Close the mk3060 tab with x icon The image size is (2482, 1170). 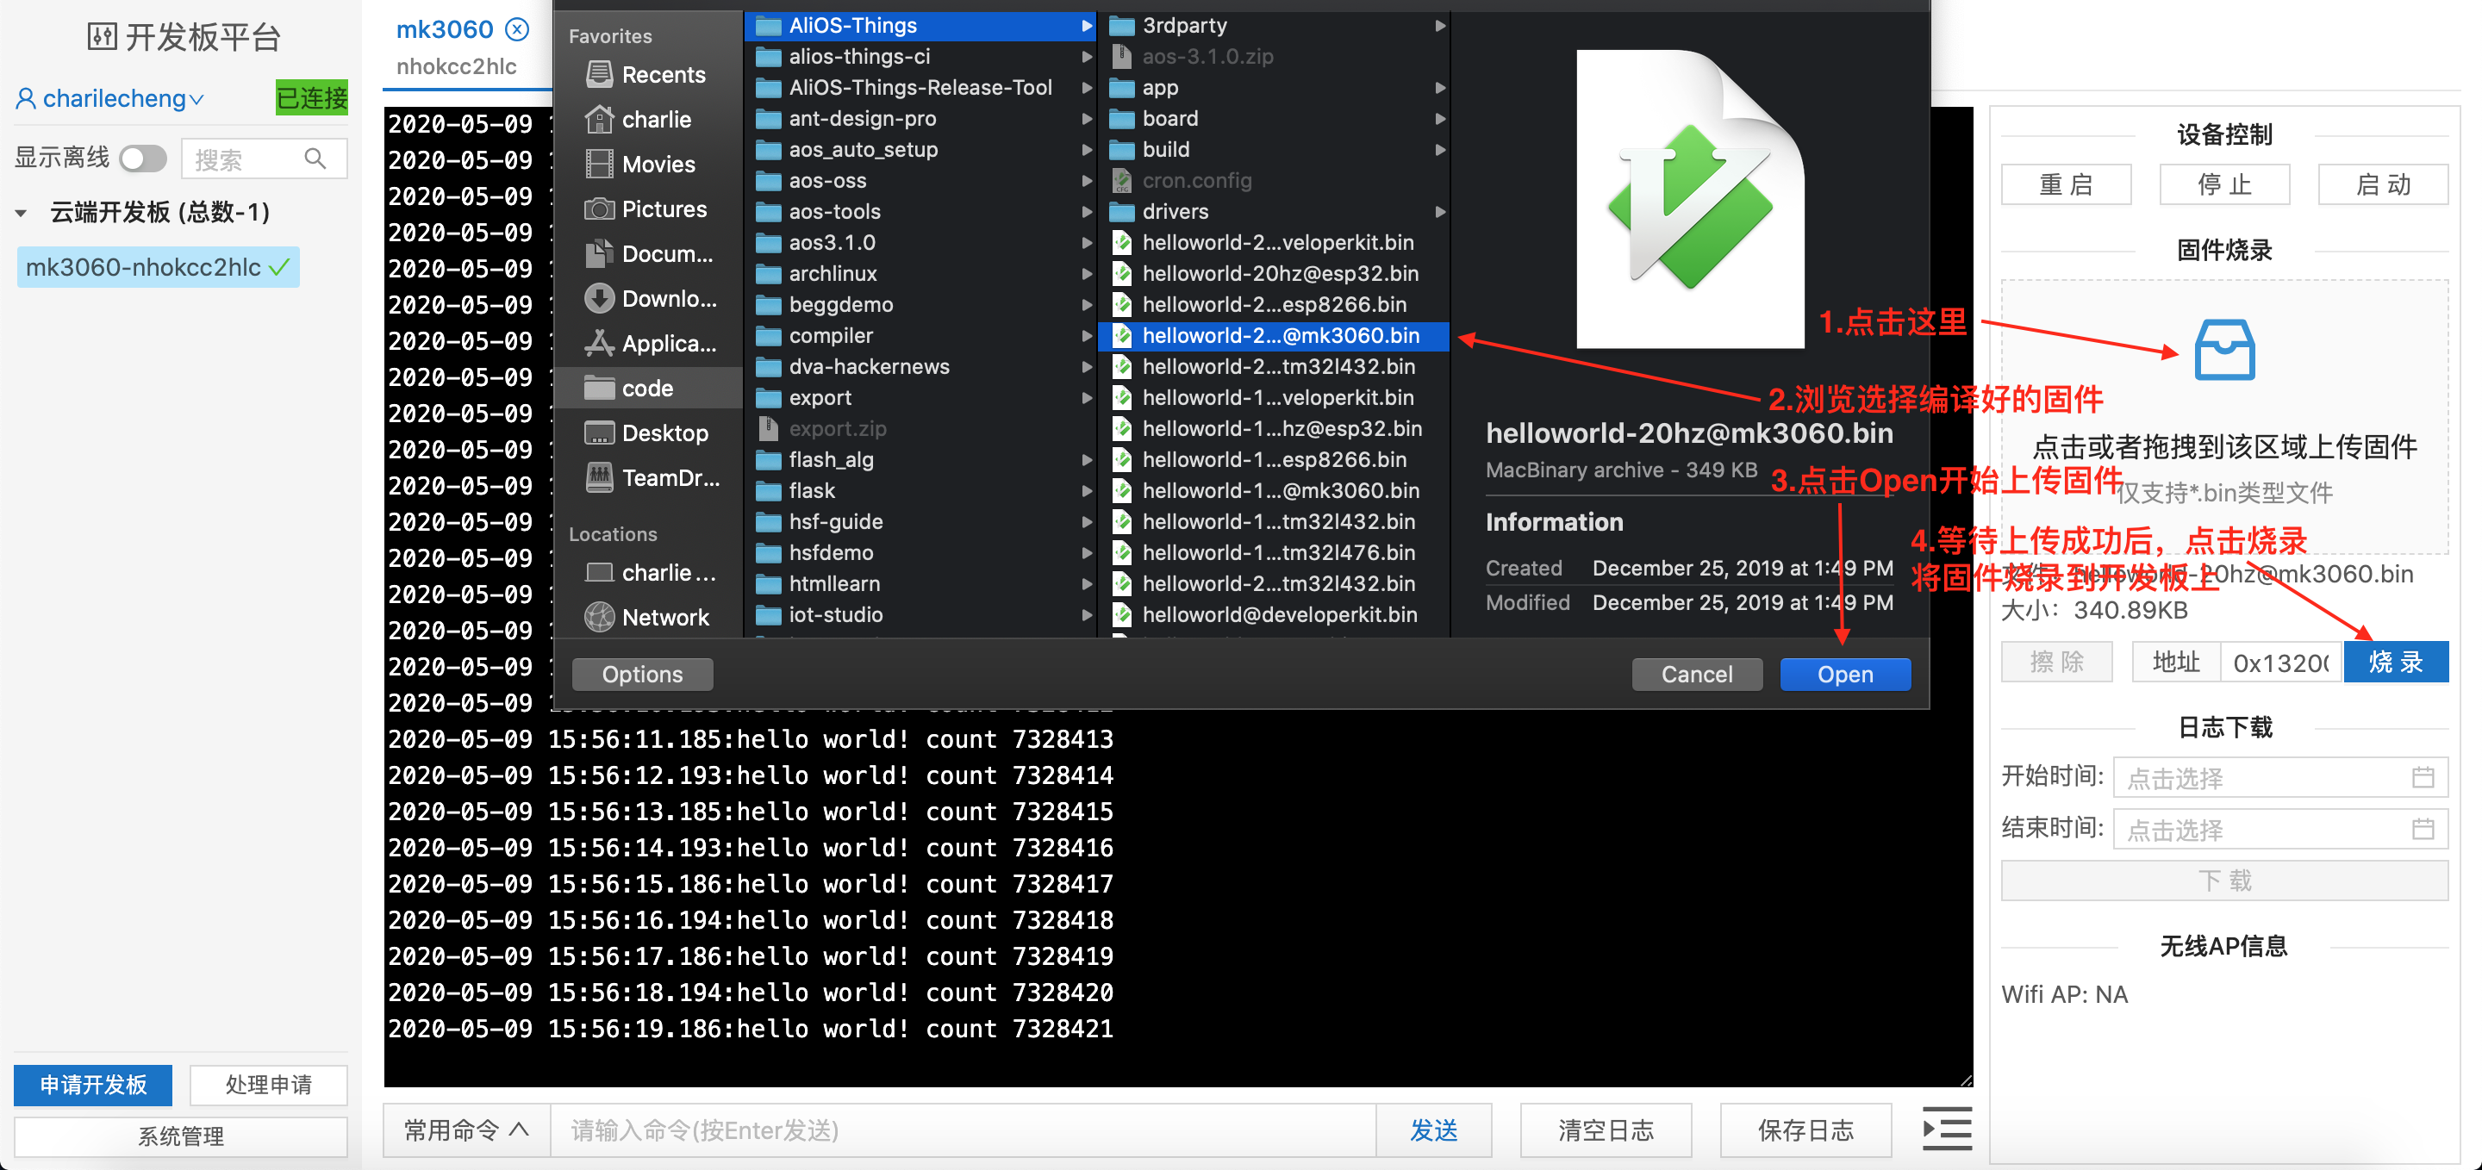pyautogui.click(x=517, y=29)
